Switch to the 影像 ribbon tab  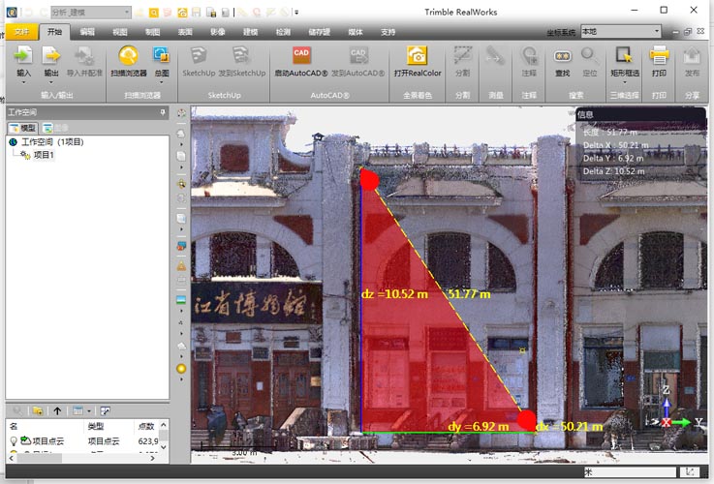tap(218, 32)
